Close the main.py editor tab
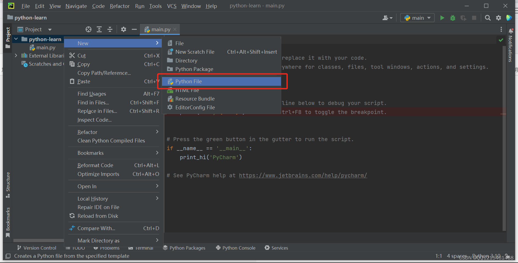This screenshot has height=263, width=518. click(x=175, y=29)
